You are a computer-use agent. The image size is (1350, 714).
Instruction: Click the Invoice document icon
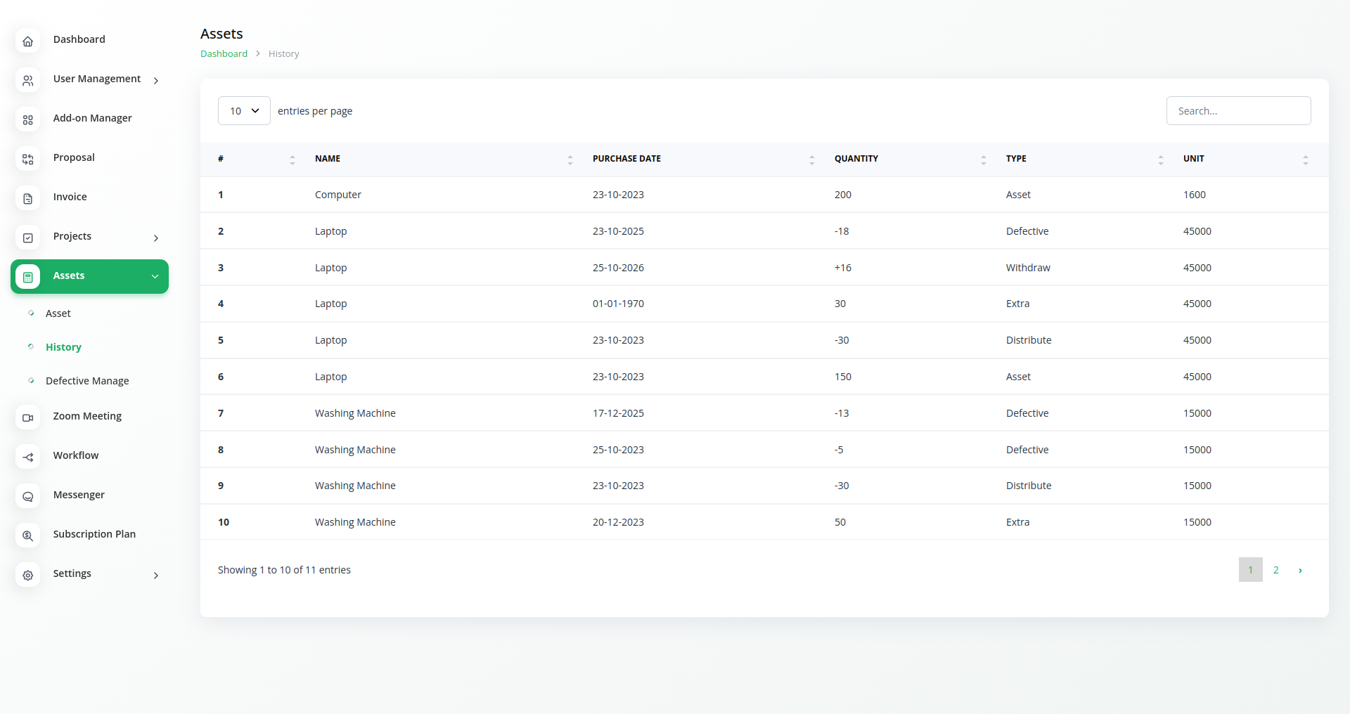(27, 198)
